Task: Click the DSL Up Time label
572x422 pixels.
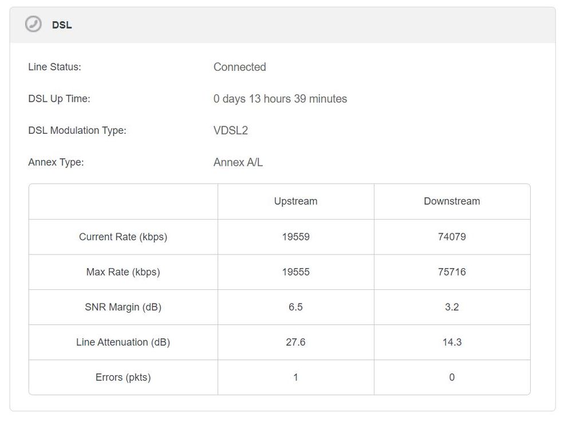Action: click(x=59, y=99)
